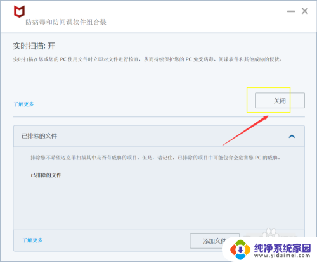
Task: Click the red arrow annotation graphic
Action: tap(245, 130)
